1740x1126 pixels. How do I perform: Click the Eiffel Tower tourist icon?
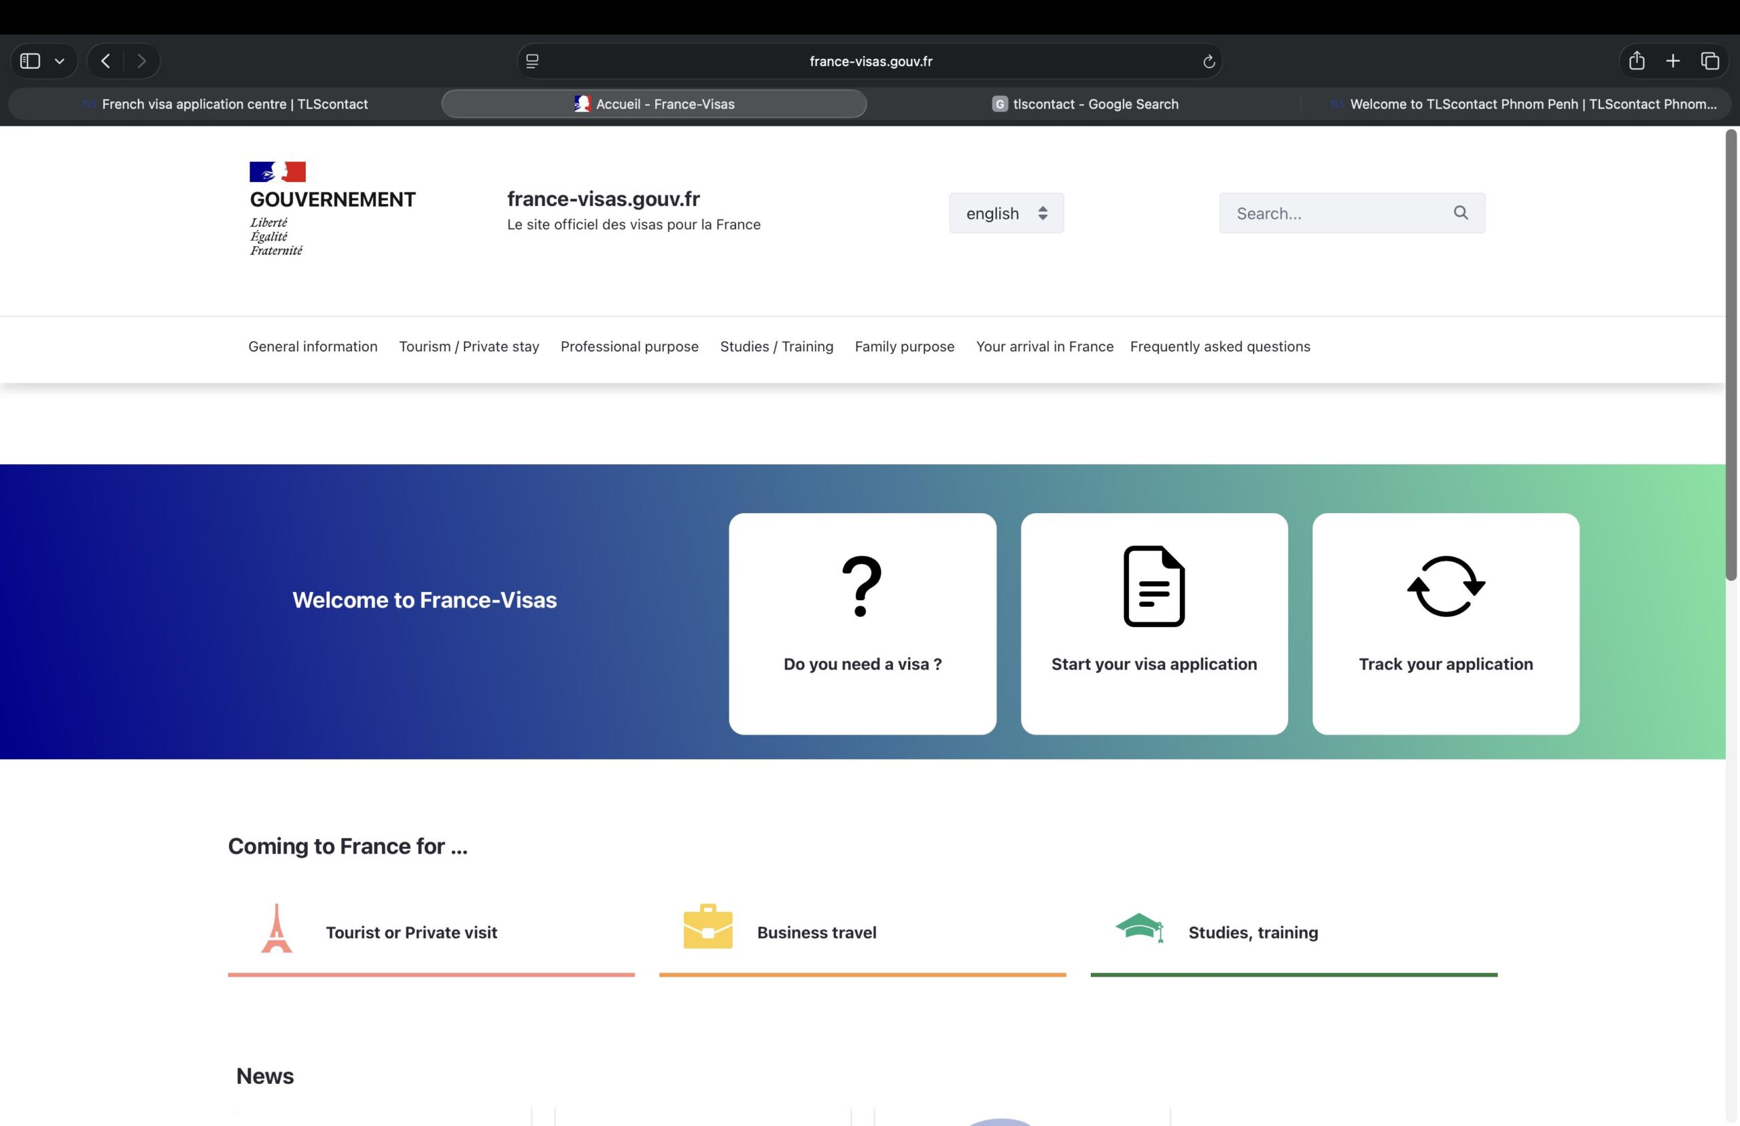pyautogui.click(x=277, y=928)
